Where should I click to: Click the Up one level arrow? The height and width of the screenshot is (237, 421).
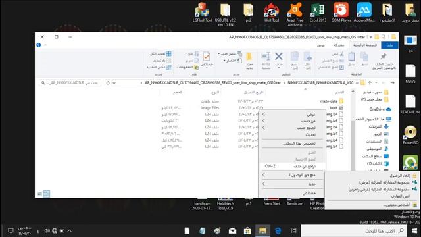370,83
